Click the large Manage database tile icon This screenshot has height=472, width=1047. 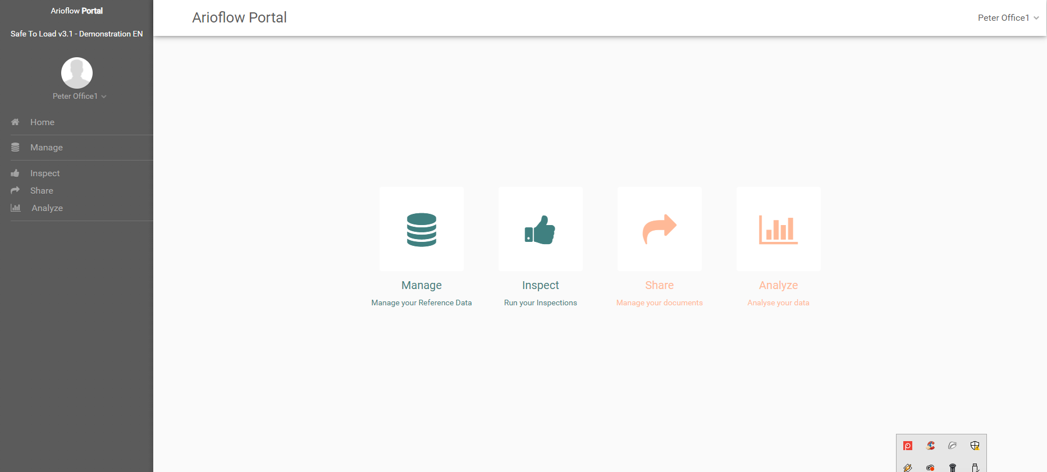click(422, 230)
